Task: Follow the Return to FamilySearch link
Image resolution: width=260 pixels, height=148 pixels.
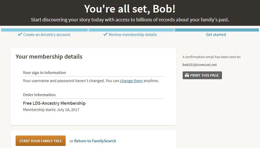Action: 95,141
